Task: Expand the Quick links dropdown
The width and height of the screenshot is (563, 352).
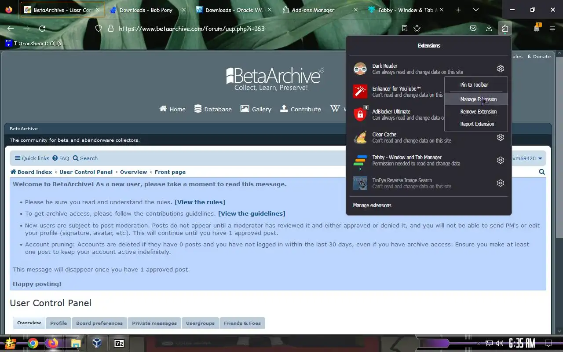Action: tap(32, 158)
